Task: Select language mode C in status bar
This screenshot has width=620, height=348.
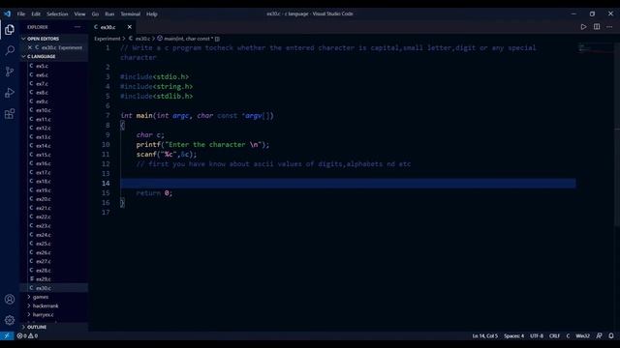Action: pyautogui.click(x=568, y=335)
